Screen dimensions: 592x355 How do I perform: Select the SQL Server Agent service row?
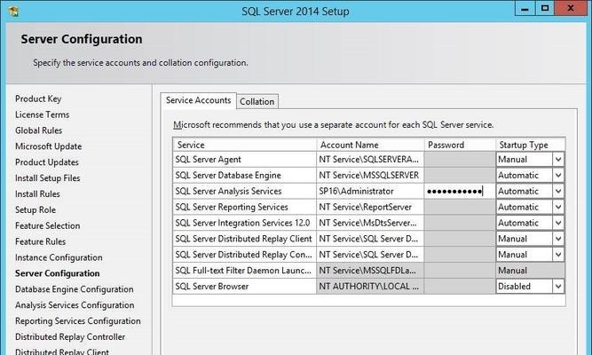(245, 160)
